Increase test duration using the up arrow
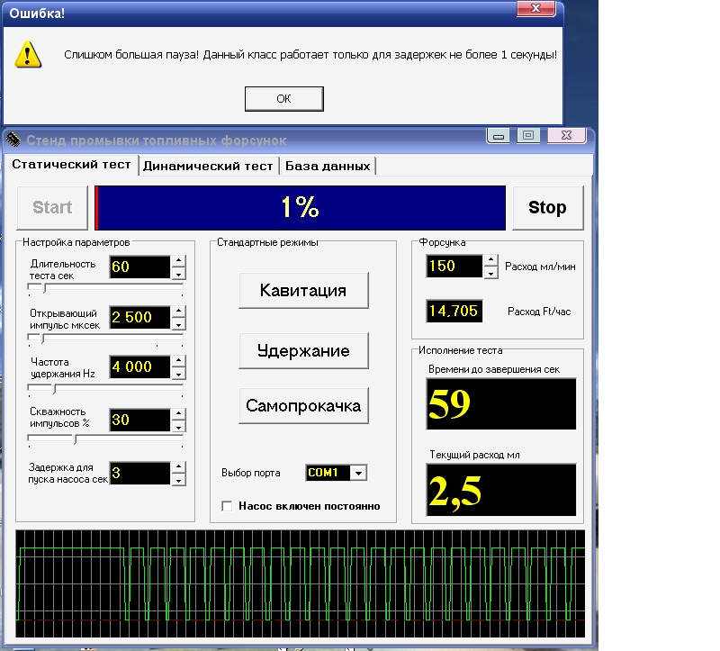Screen dimensions: 720x651 tap(178, 261)
